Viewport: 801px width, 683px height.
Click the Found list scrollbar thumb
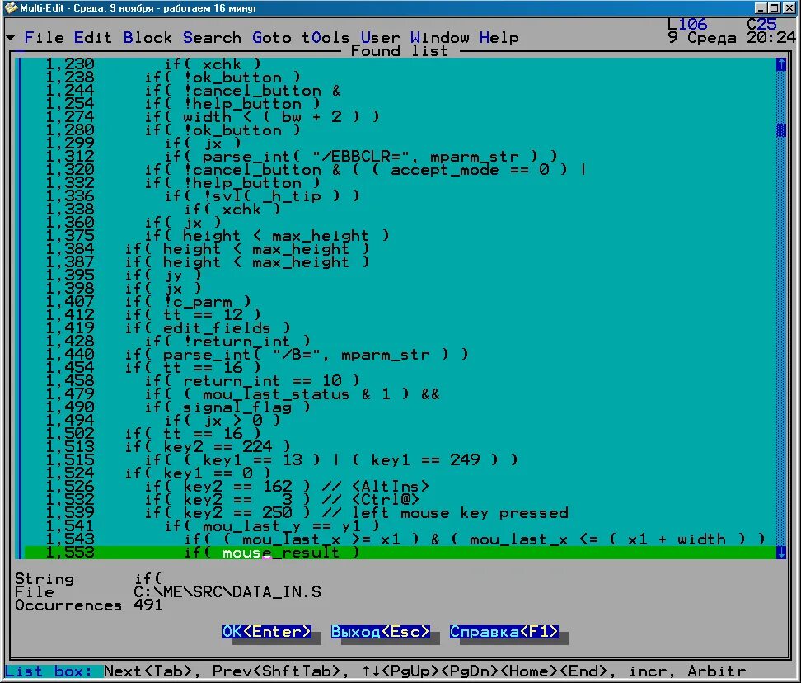click(781, 130)
